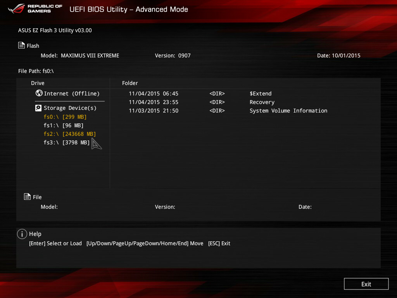Click the Date: 10/01/2015 text
397x298 pixels.
point(339,55)
